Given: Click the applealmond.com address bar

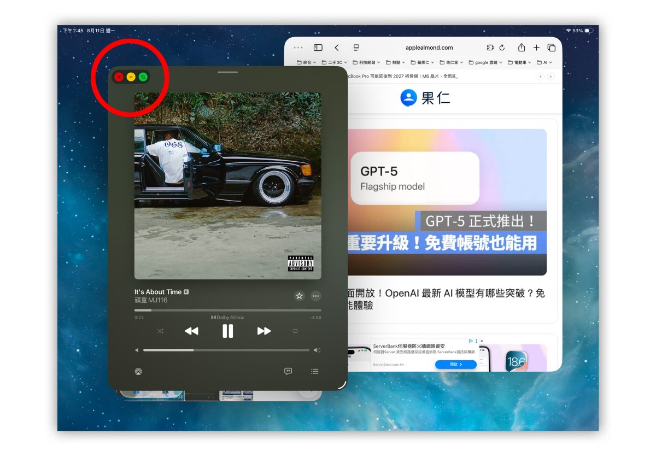Looking at the screenshot, I should point(429,48).
